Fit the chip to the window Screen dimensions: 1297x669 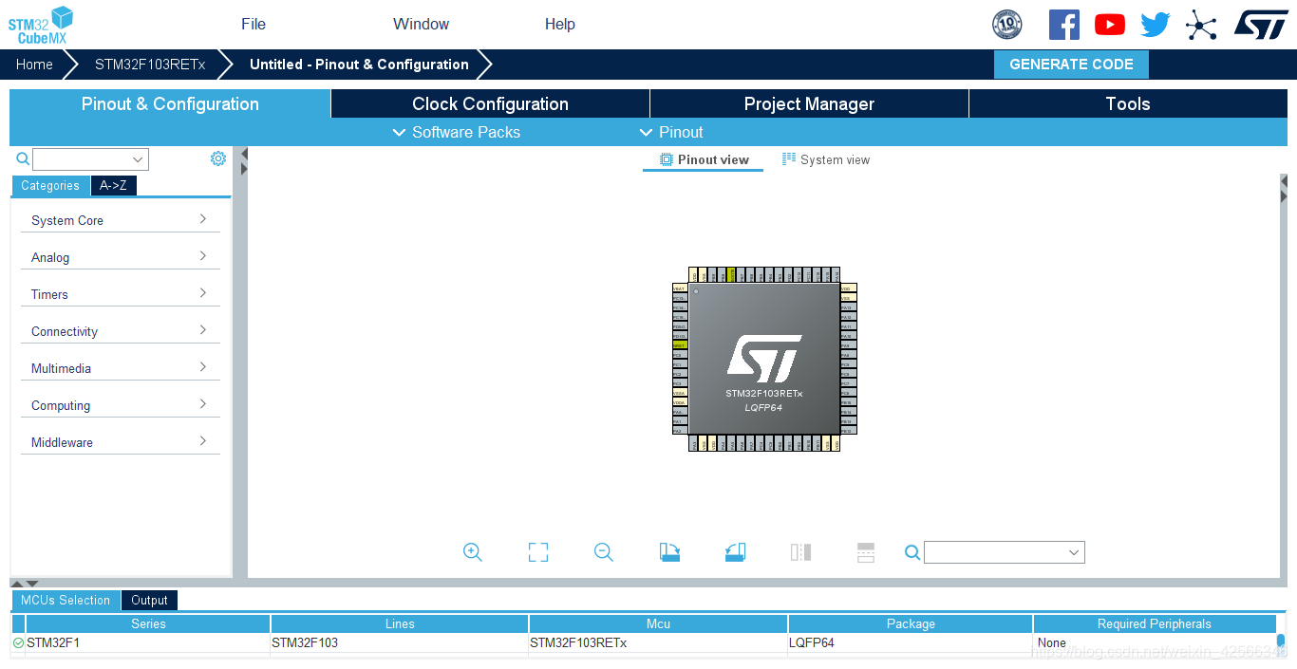click(x=538, y=552)
